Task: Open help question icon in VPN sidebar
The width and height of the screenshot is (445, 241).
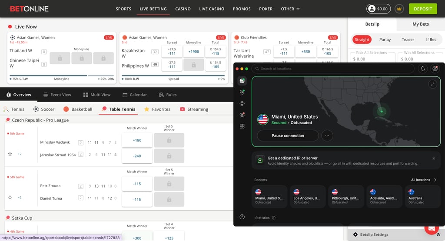Action: coord(242,217)
